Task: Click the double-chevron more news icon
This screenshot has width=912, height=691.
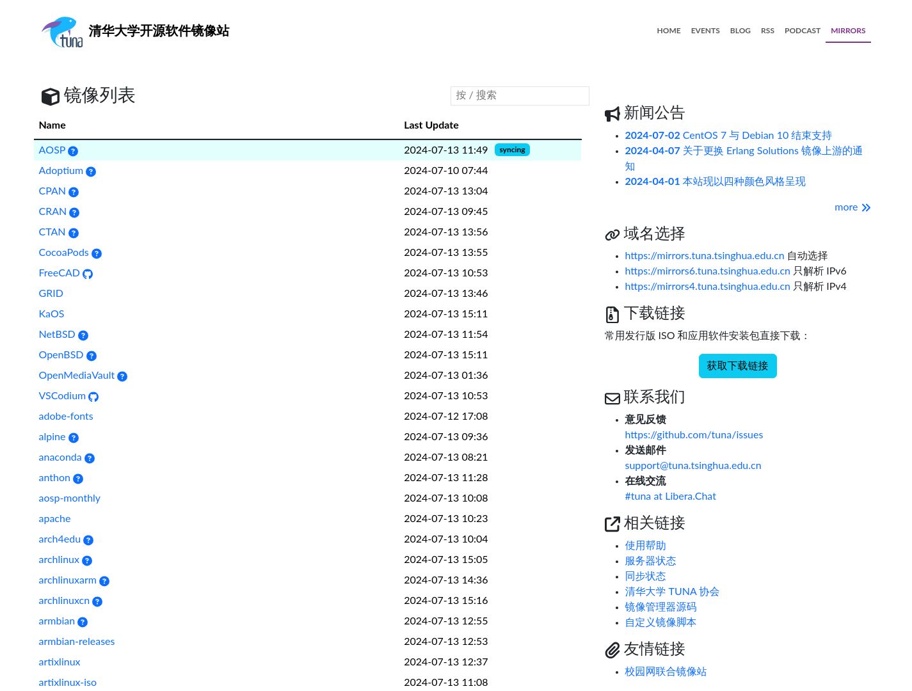Action: click(866, 208)
